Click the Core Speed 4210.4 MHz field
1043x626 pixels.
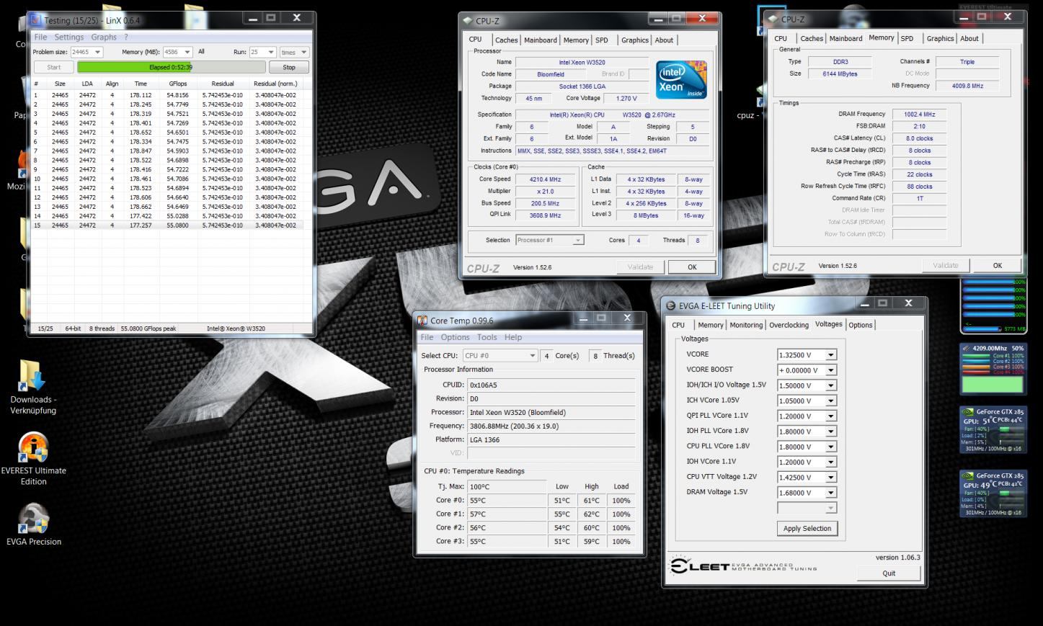tap(545, 179)
